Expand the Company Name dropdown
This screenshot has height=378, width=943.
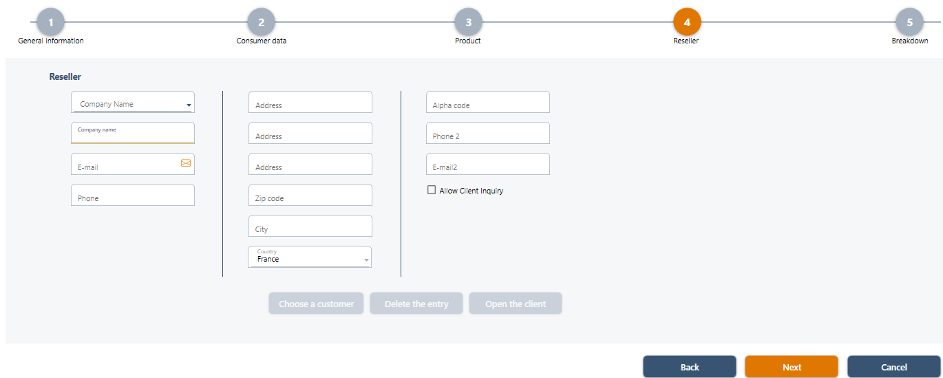(133, 102)
